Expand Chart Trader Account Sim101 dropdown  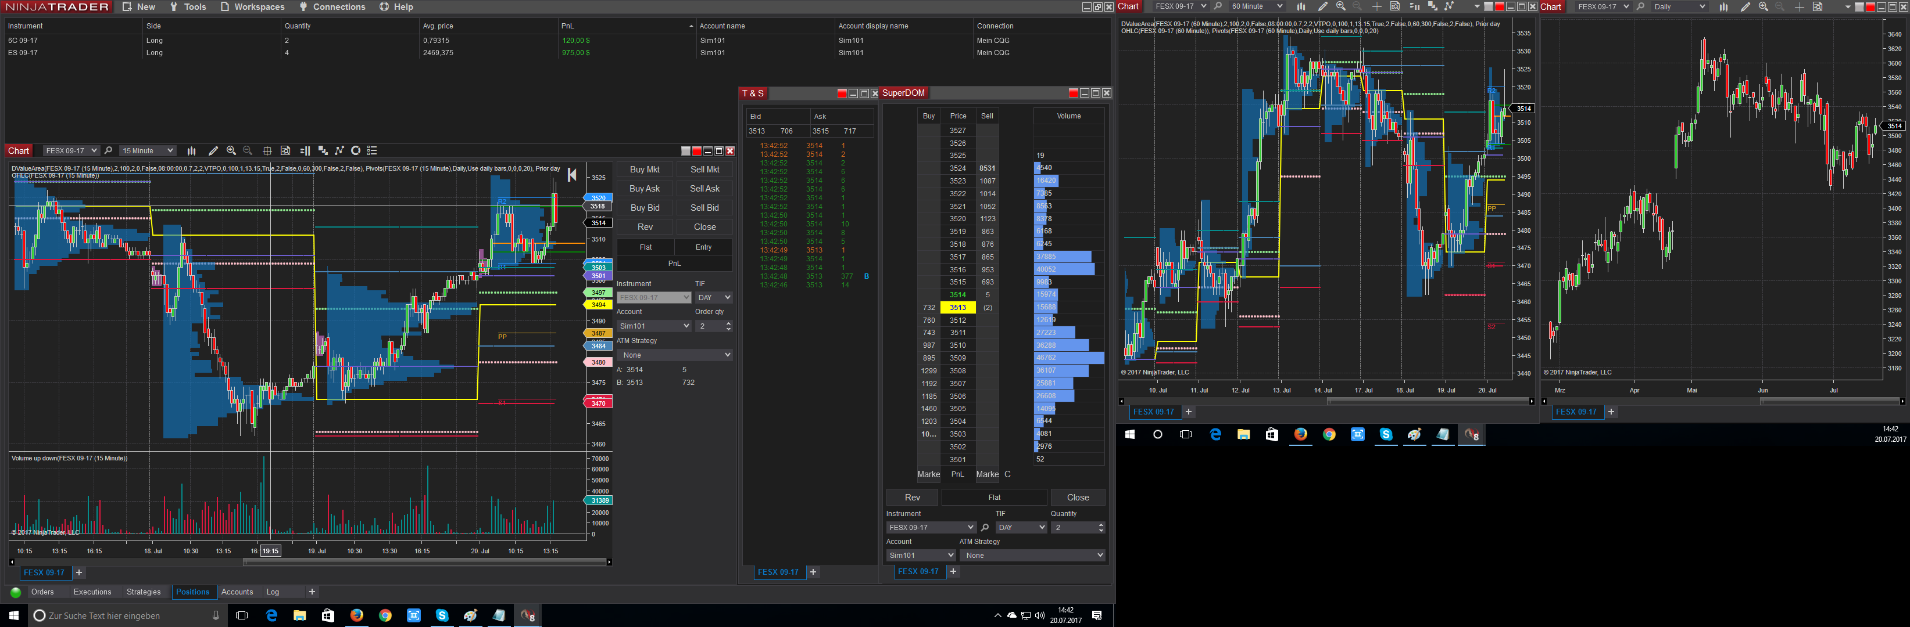[654, 326]
